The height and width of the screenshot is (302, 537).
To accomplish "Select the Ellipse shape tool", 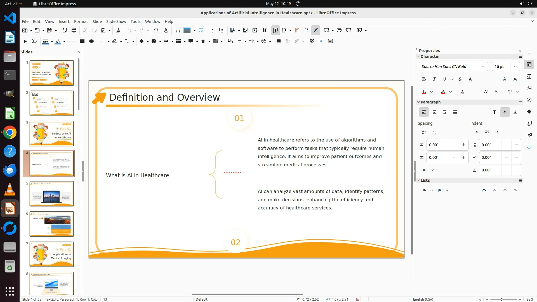I will pyautogui.click(x=91, y=41).
